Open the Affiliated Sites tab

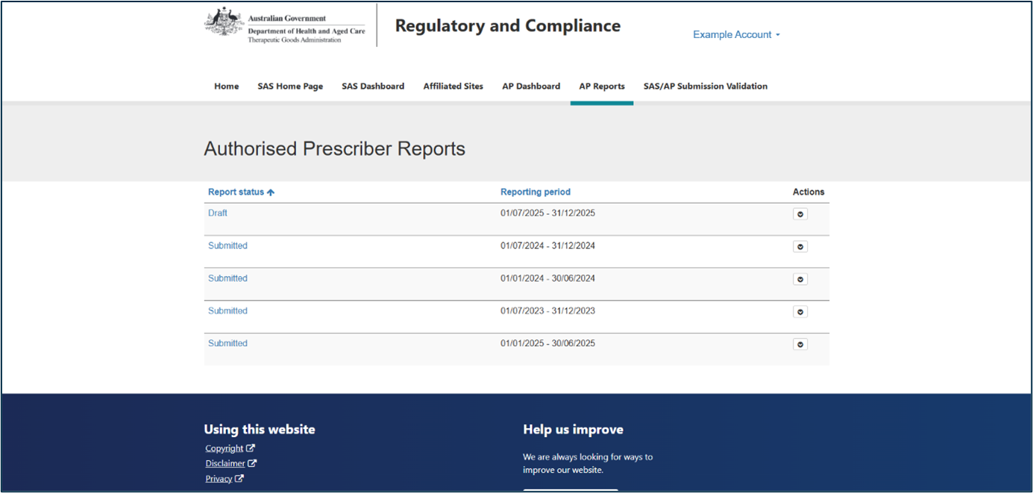pyautogui.click(x=453, y=87)
